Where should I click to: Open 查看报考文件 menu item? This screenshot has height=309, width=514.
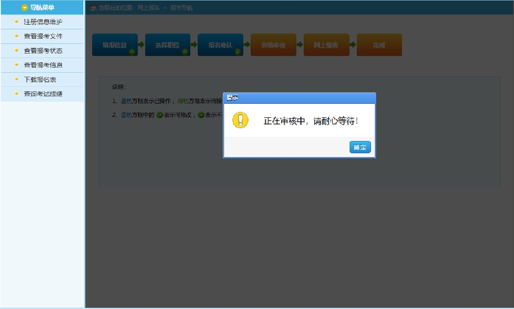pyautogui.click(x=43, y=36)
